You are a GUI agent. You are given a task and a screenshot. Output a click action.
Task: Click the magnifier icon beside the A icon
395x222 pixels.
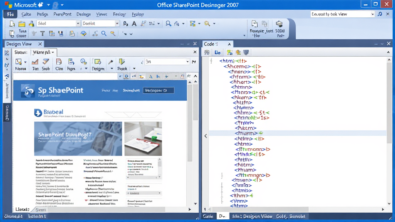point(168,24)
